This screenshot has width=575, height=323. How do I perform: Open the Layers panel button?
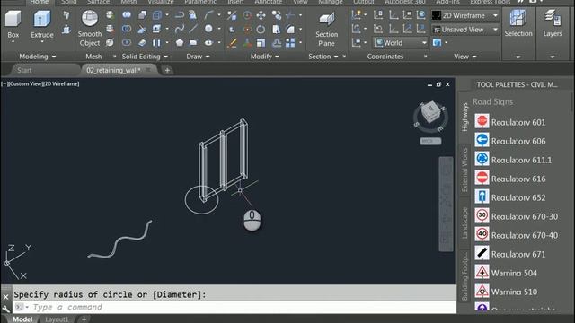[x=553, y=24]
